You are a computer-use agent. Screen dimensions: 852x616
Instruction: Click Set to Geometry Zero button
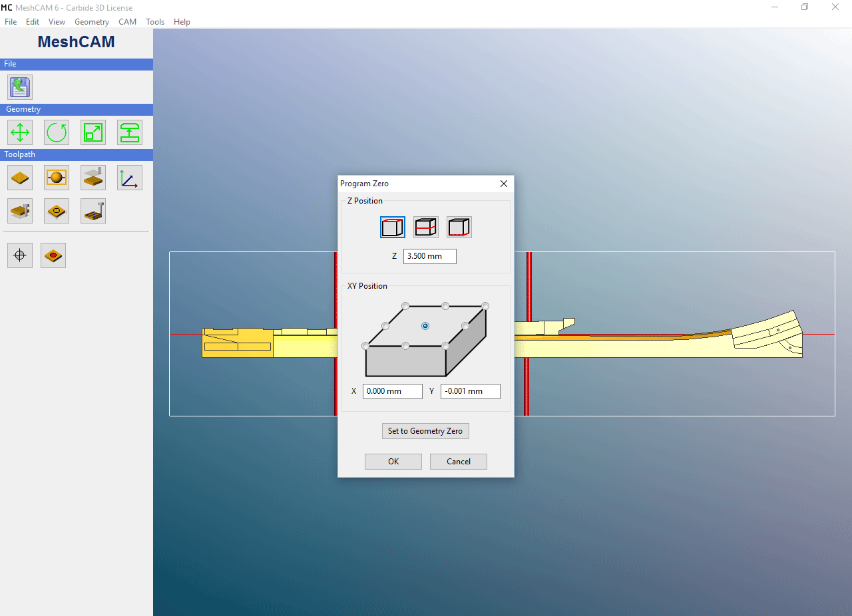point(425,431)
